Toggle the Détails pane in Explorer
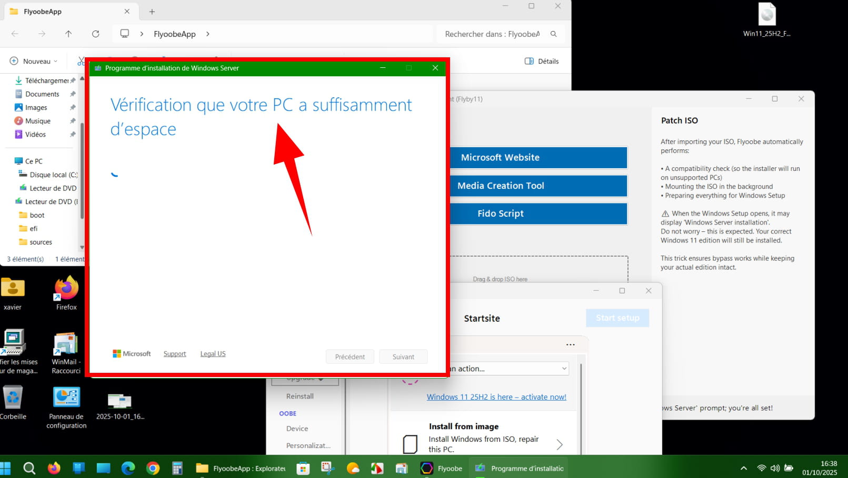This screenshot has height=478, width=848. 542,61
